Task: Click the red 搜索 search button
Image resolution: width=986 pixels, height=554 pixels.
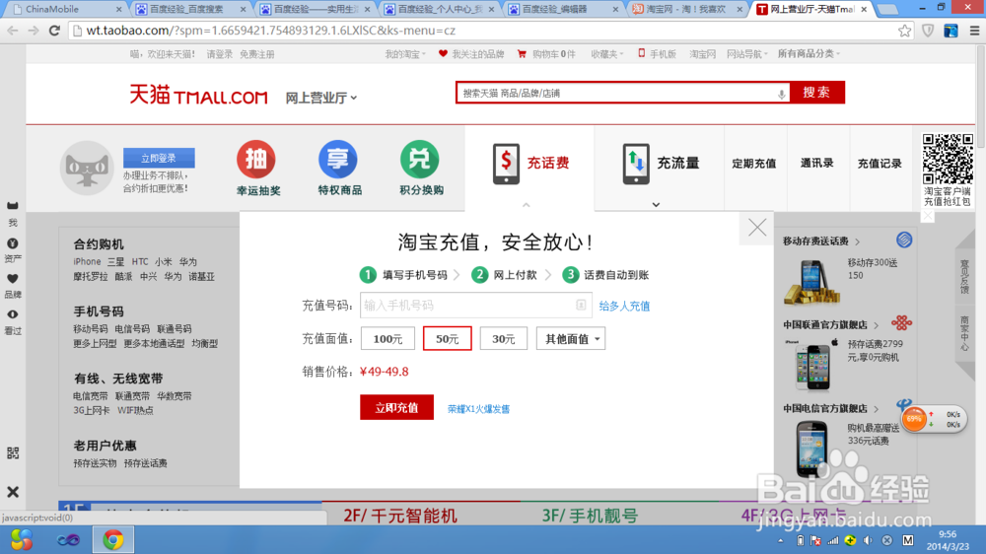Action: 816,93
